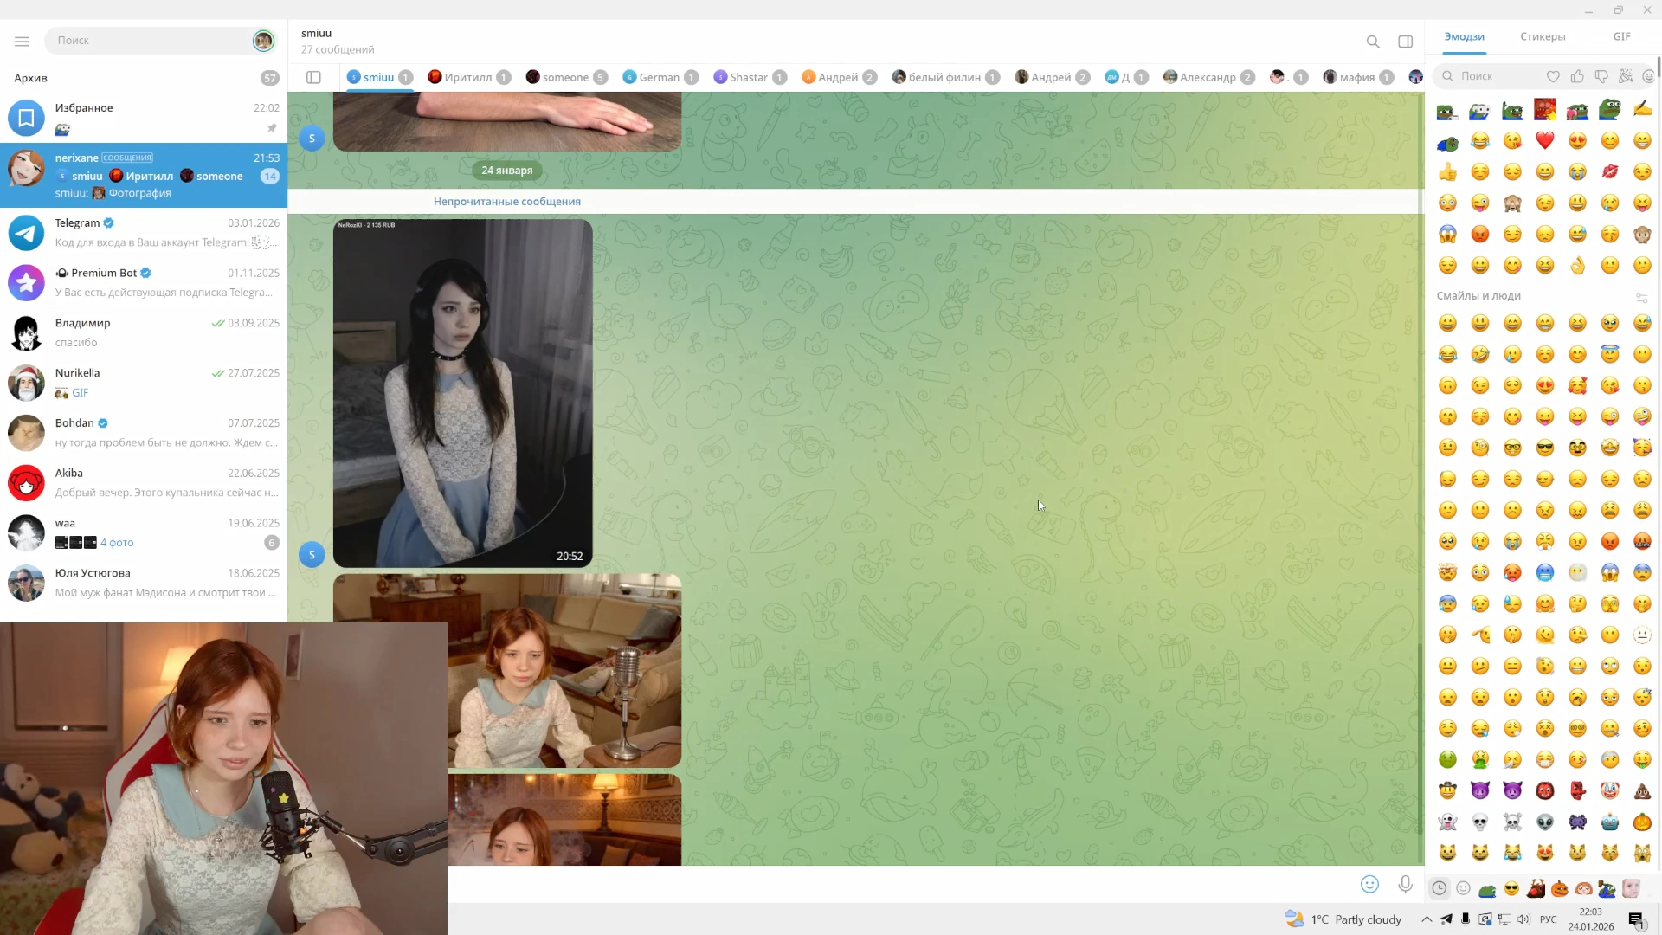Toggle the emoji panel smiley button

pos(1369,884)
